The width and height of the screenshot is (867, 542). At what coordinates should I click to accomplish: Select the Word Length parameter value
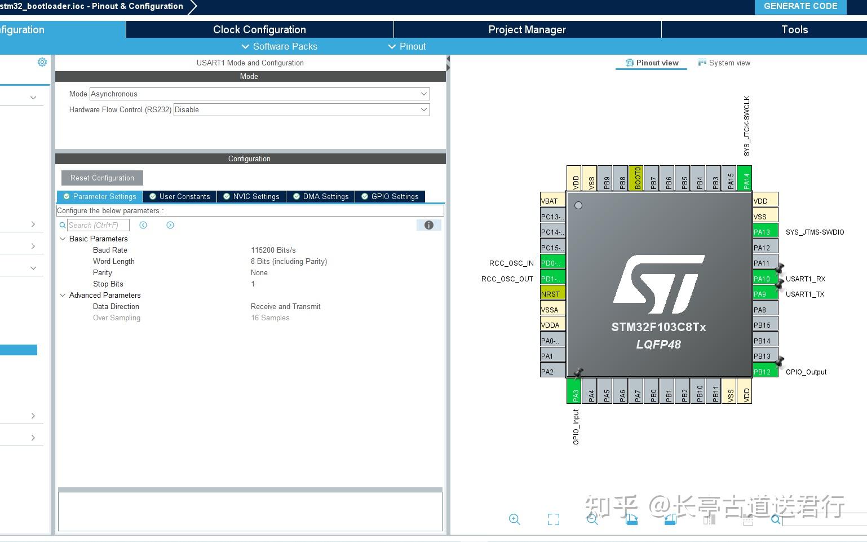coord(289,261)
